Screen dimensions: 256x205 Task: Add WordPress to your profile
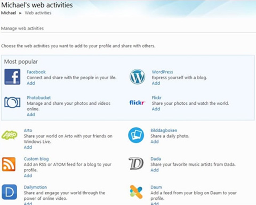(156, 83)
